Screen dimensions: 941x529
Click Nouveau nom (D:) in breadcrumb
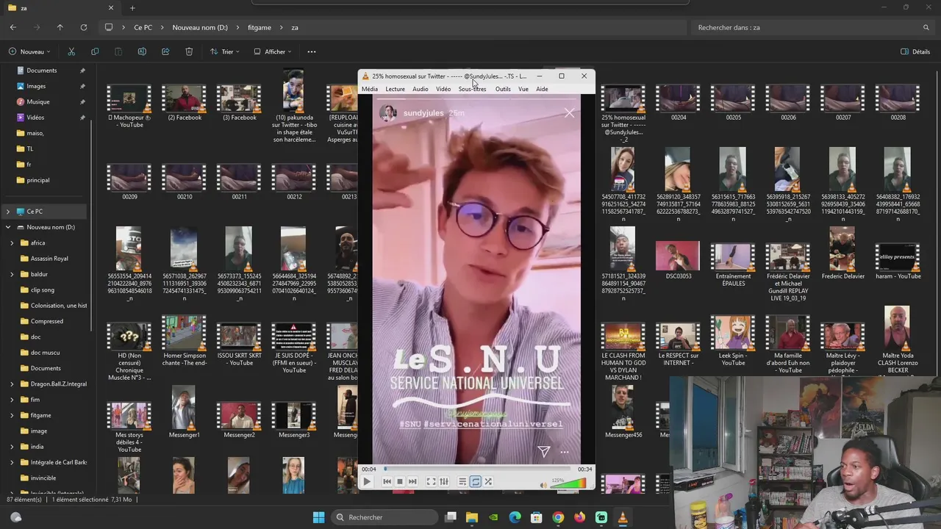point(200,27)
